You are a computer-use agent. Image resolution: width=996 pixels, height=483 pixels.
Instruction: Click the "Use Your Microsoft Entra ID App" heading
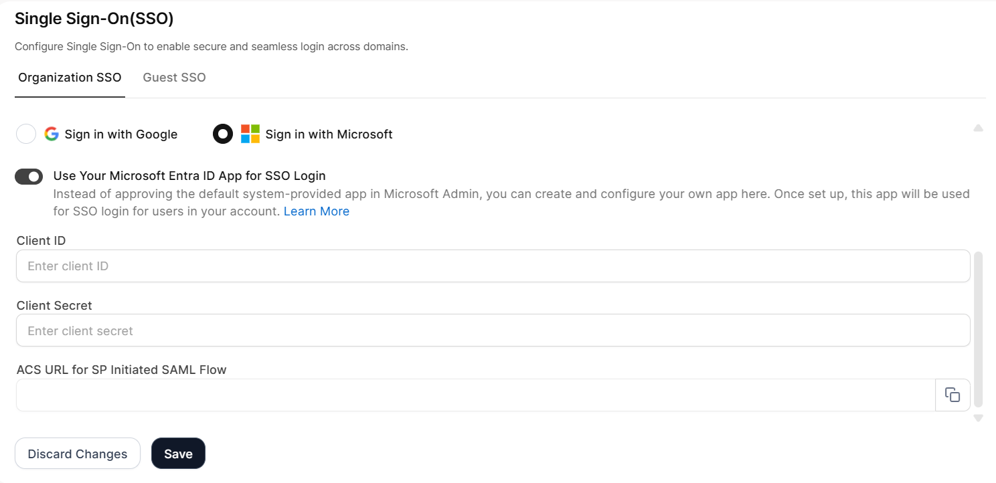pos(189,176)
